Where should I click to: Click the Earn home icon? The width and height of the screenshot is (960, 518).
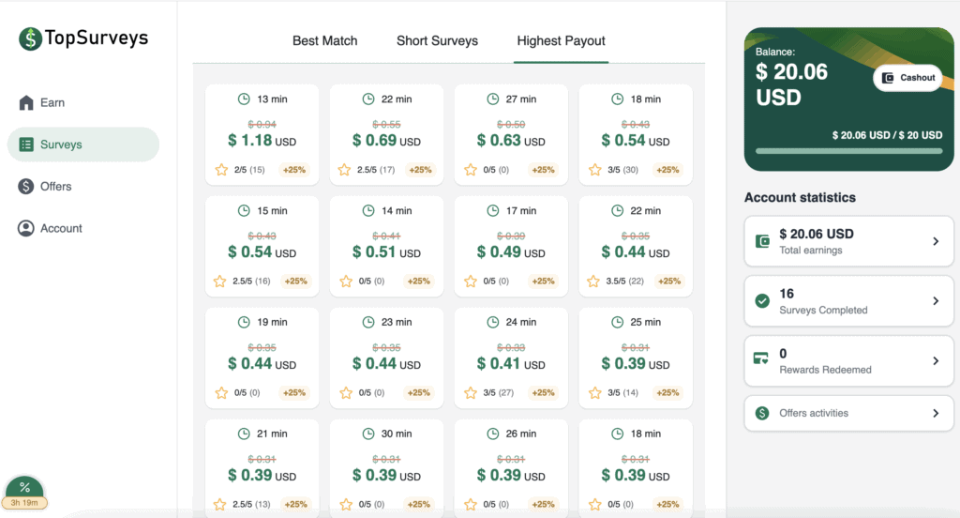[x=26, y=102]
